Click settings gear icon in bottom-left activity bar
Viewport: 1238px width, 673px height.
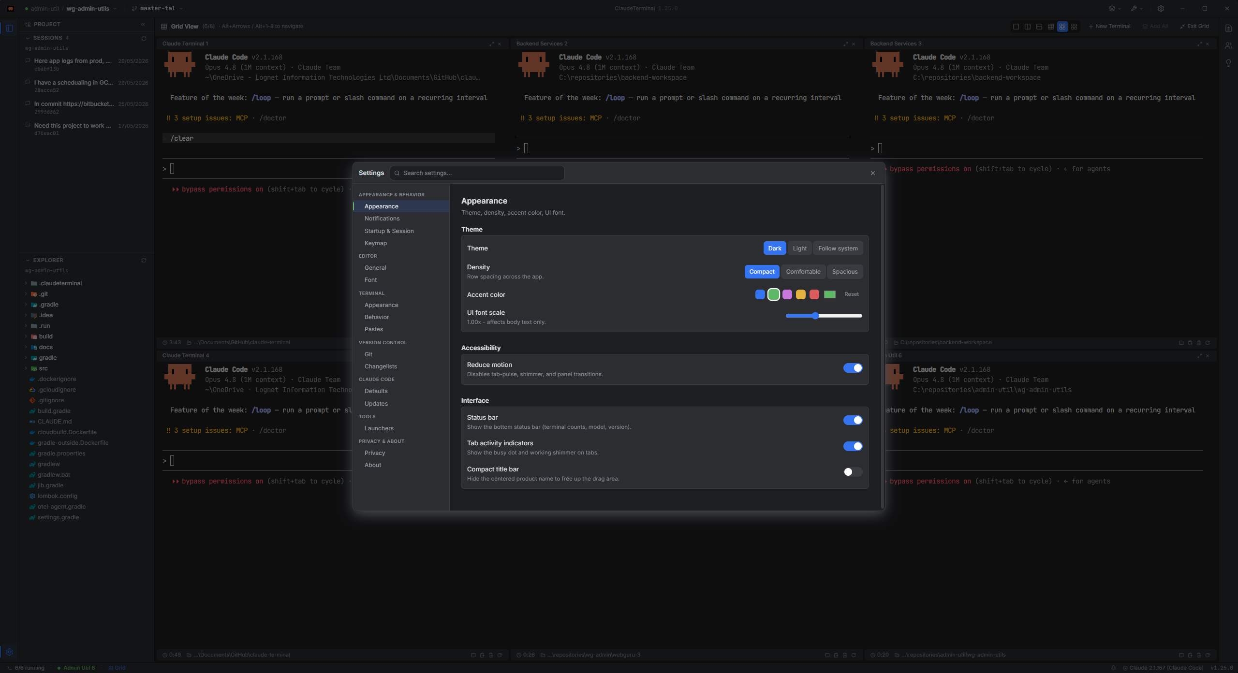tap(10, 652)
